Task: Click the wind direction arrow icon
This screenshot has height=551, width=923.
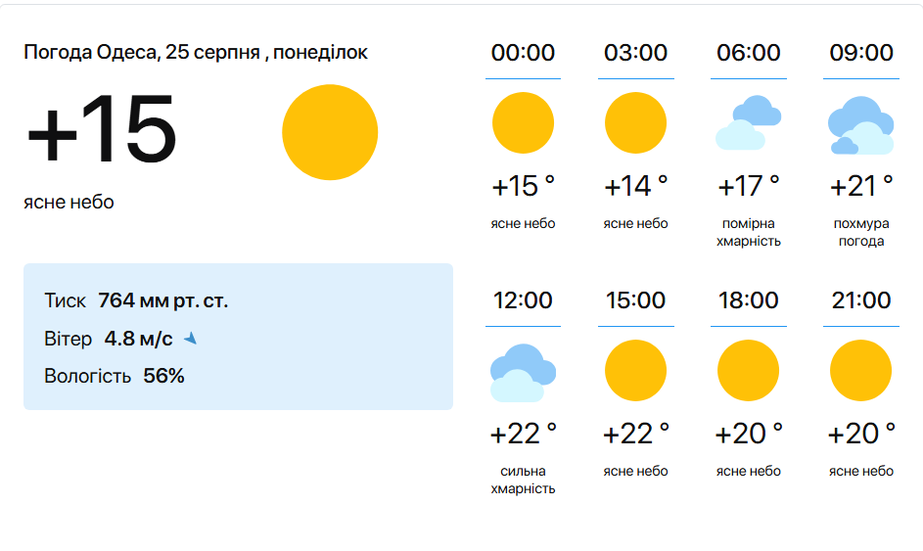Action: point(191,339)
